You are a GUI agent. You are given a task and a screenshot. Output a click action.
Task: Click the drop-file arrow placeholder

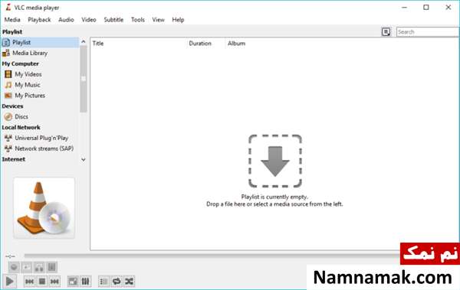click(275, 161)
